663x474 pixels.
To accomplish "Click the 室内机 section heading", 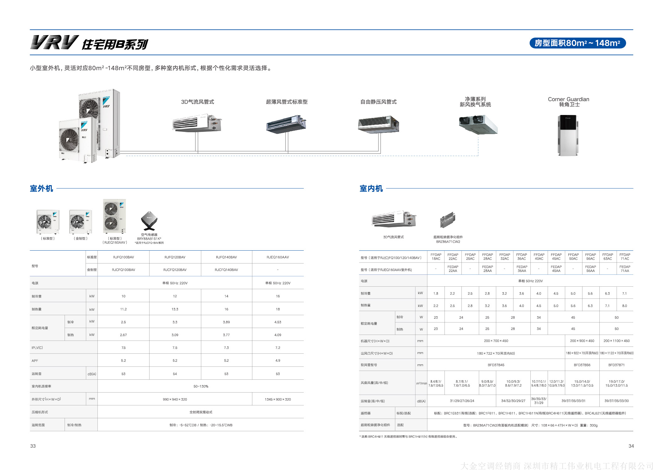I will pos(371,188).
